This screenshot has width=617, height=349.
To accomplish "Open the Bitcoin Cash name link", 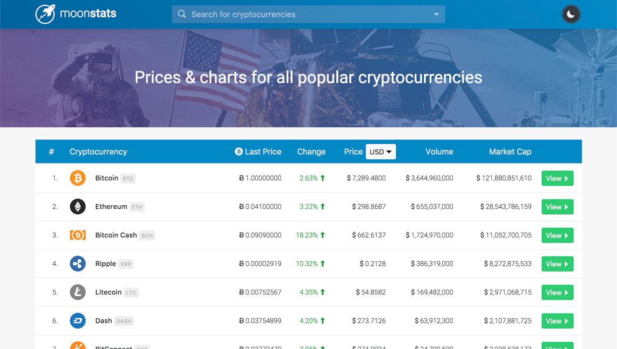I will 116,235.
